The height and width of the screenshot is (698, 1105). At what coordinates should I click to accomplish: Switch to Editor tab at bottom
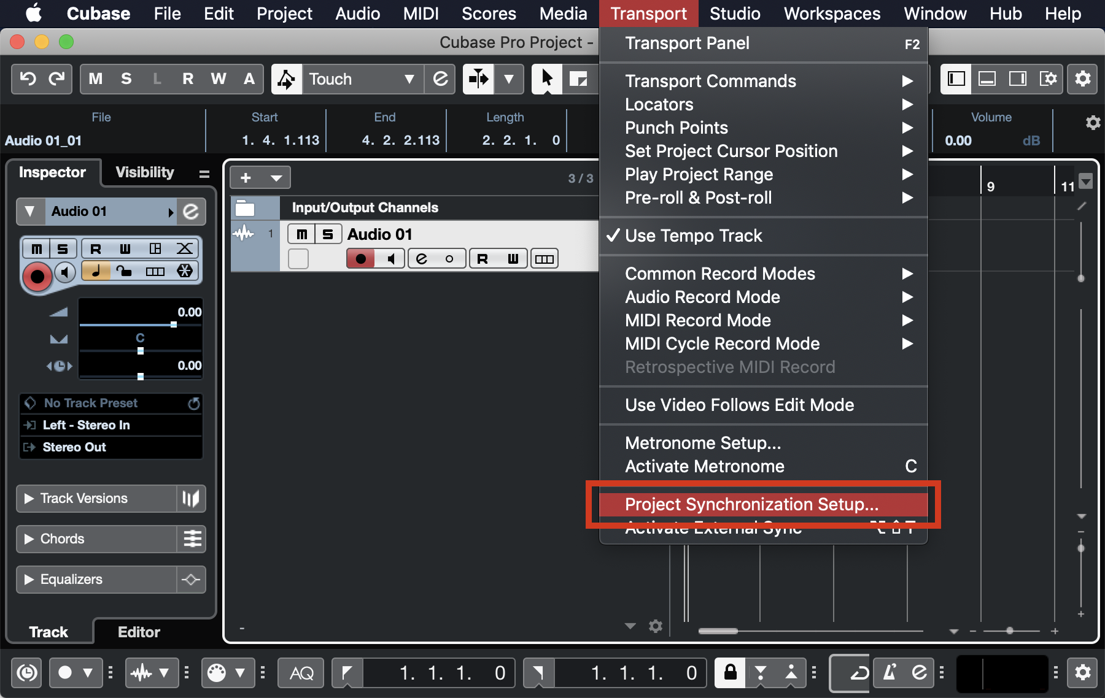[139, 632]
